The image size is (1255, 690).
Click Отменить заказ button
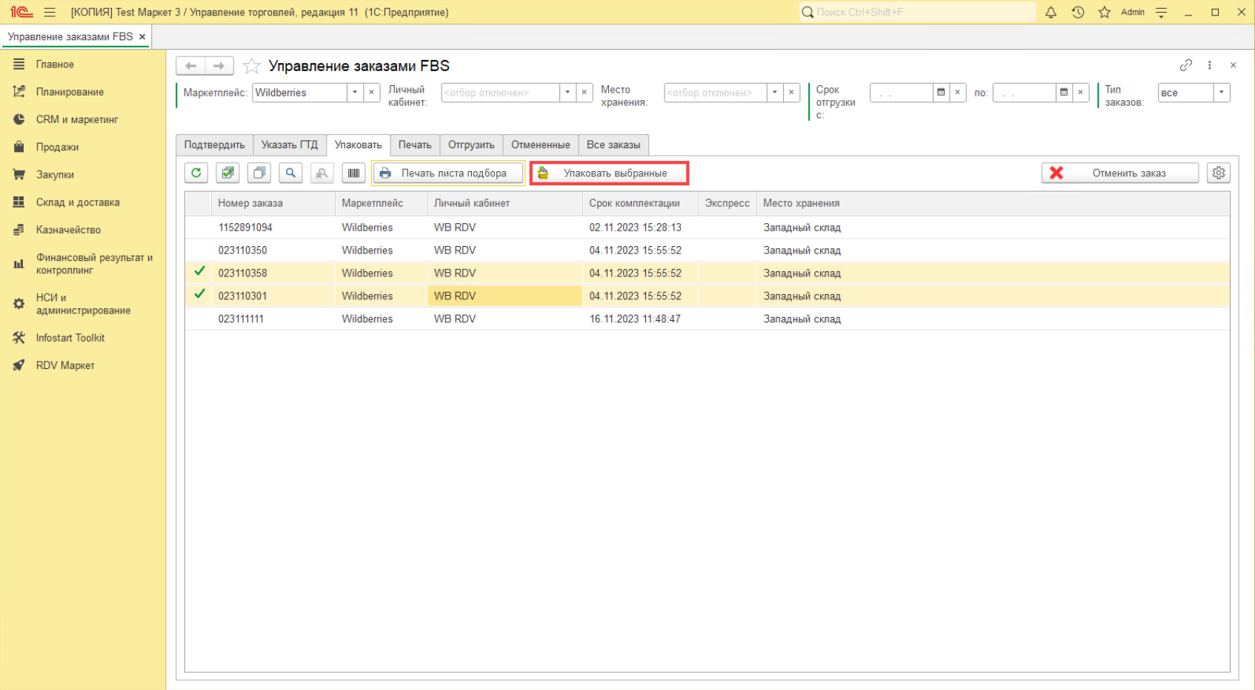click(x=1120, y=173)
